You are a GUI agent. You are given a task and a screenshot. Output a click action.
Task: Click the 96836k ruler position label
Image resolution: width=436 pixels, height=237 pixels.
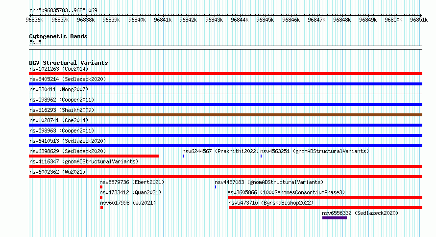coord(34,20)
